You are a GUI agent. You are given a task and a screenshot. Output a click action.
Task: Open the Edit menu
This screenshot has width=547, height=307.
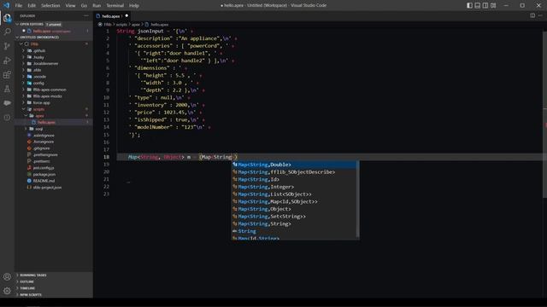(32, 6)
